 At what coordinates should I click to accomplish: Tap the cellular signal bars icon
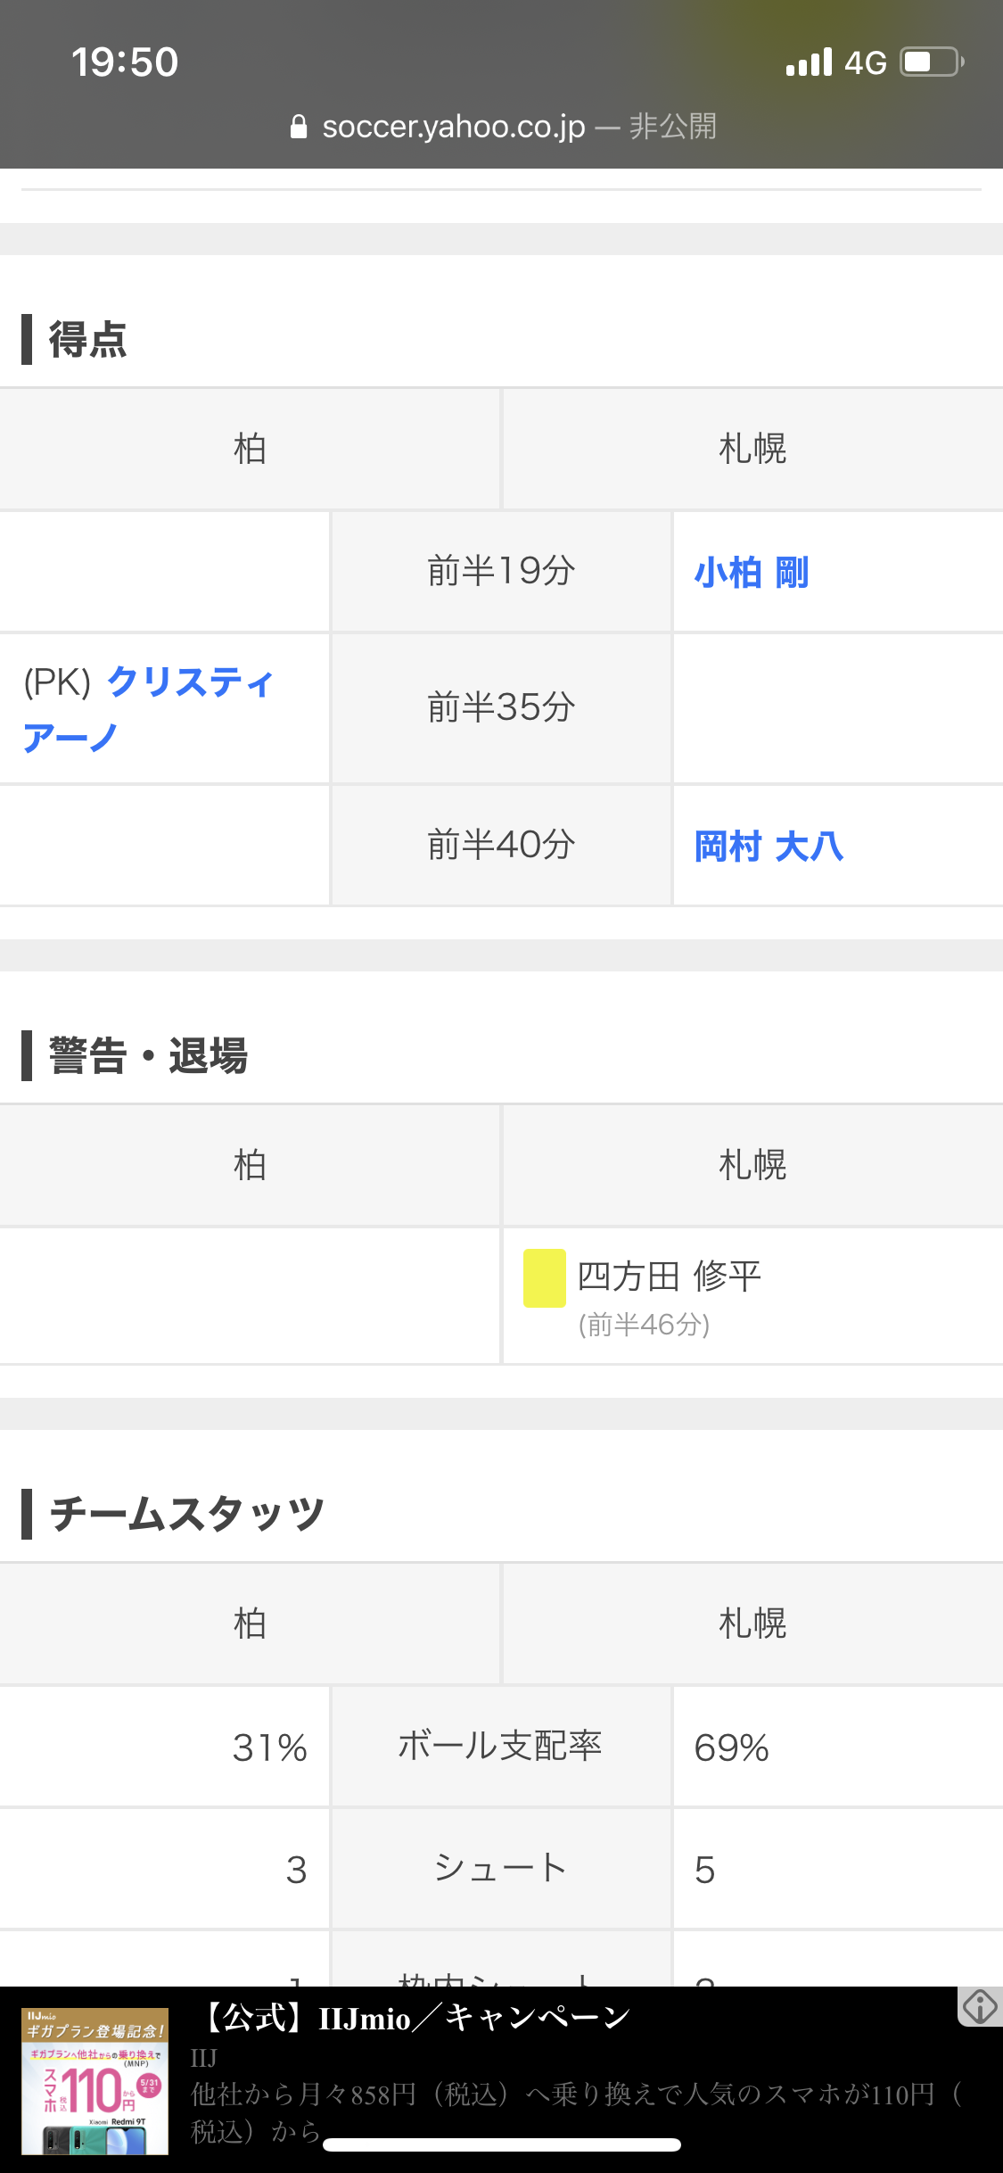tap(809, 62)
